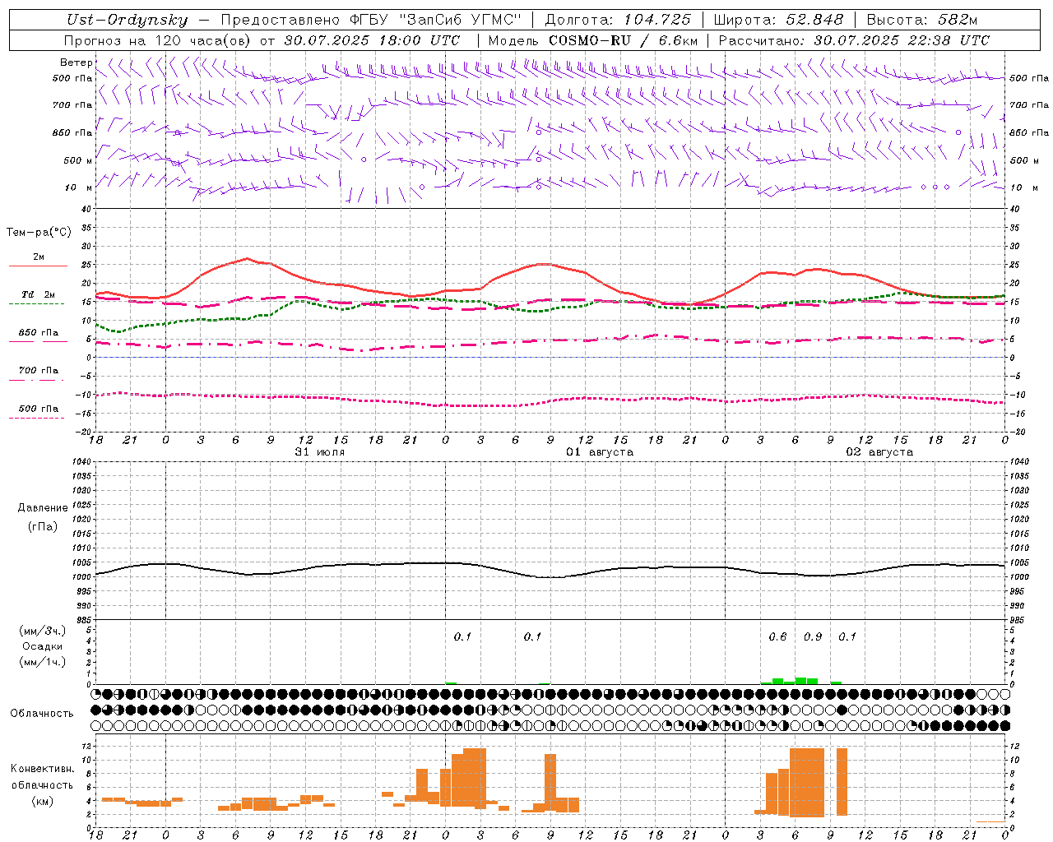Click the 0.6 precipitation amount
The width and height of the screenshot is (1053, 842).
[777, 636]
